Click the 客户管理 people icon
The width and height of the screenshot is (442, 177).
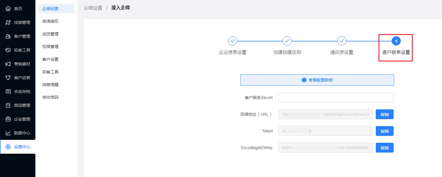coord(8,36)
